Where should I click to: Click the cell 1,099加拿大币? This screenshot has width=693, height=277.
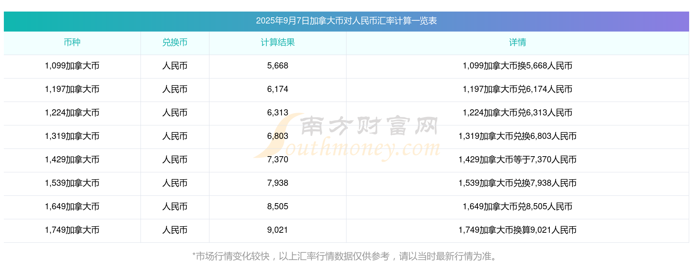pyautogui.click(x=72, y=66)
